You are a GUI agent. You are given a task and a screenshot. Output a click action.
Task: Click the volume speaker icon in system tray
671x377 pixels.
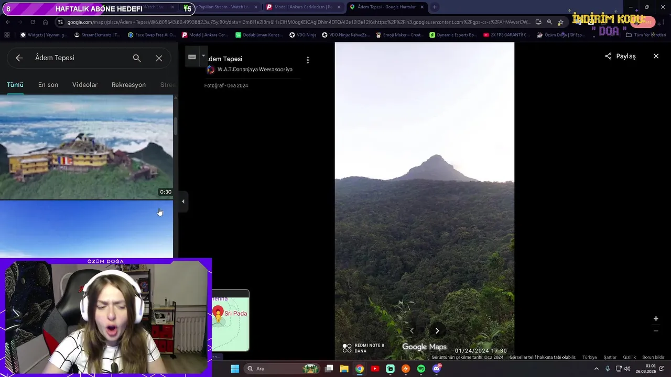[627, 369]
